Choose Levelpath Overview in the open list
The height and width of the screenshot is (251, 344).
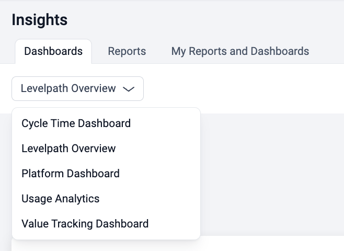pos(68,149)
